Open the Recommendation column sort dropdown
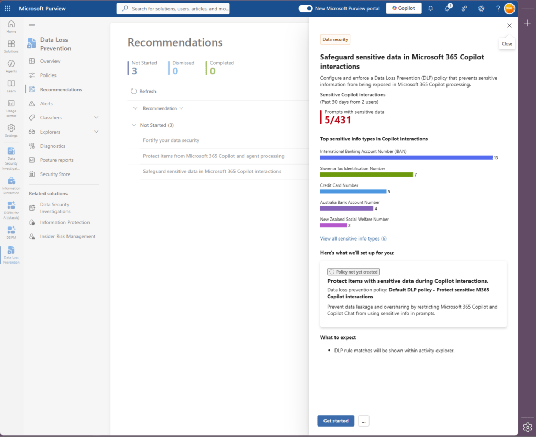The image size is (536, 437). (x=181, y=108)
